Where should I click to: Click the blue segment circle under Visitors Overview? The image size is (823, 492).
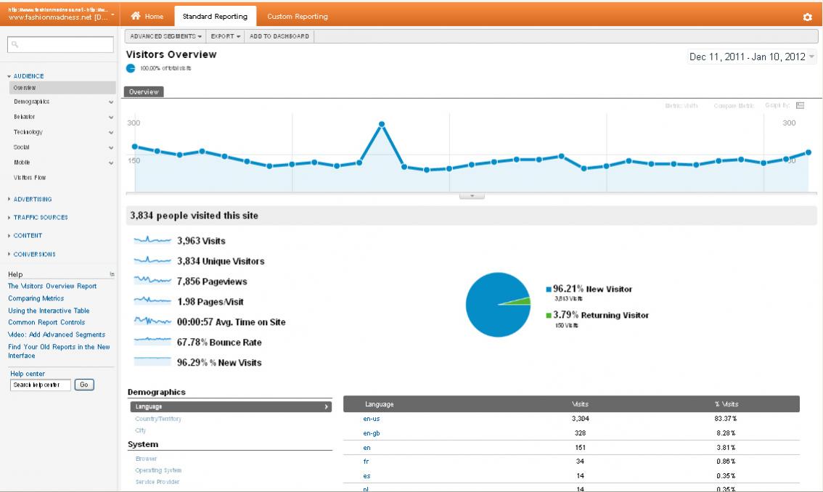tap(131, 68)
